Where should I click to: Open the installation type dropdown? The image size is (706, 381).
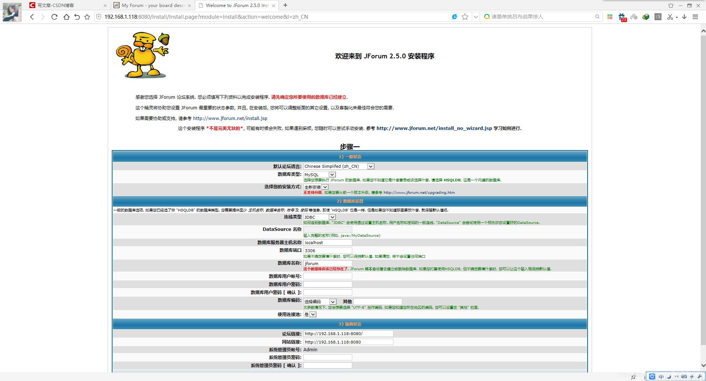316,187
